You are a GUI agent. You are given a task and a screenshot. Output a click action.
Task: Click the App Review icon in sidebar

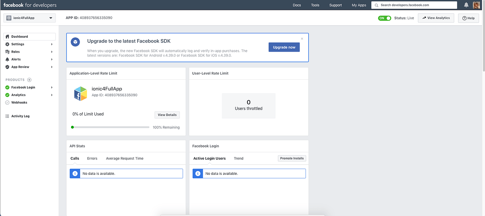point(8,67)
